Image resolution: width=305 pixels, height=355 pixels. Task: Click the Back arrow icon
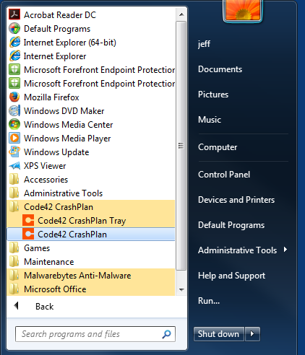coord(17,306)
